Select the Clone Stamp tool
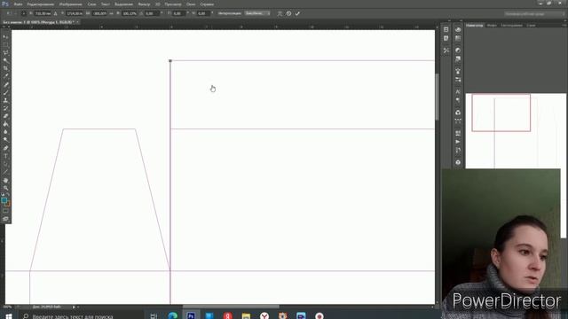 [x=5, y=100]
